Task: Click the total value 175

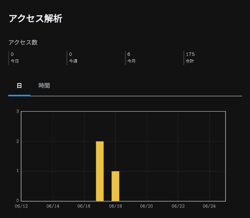Action: pos(190,54)
